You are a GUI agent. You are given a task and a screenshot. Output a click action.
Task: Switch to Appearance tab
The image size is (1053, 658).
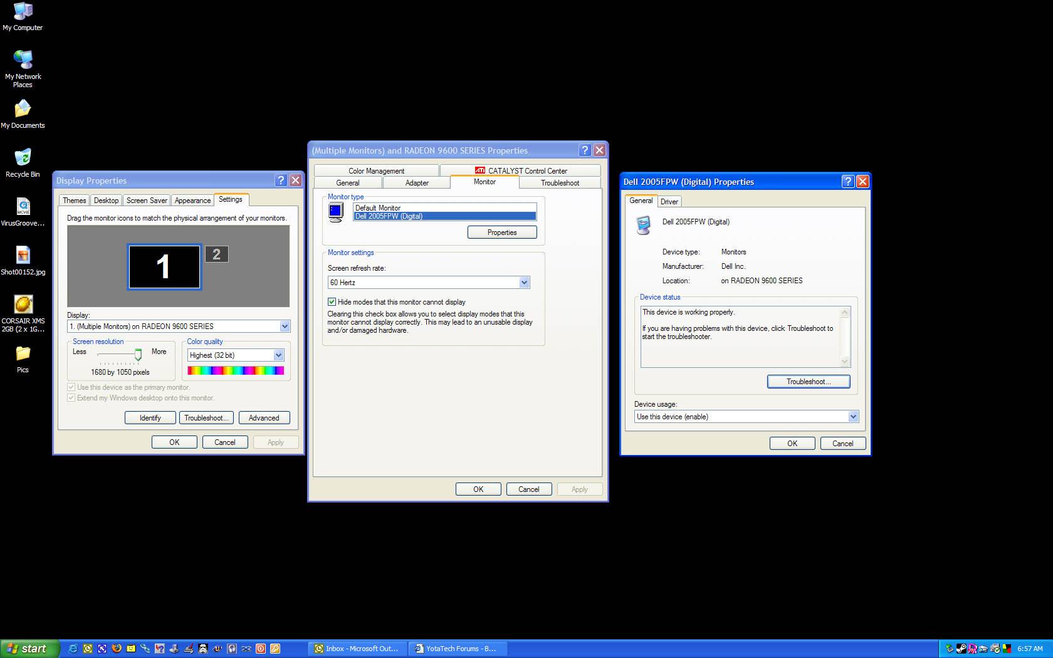pos(192,201)
